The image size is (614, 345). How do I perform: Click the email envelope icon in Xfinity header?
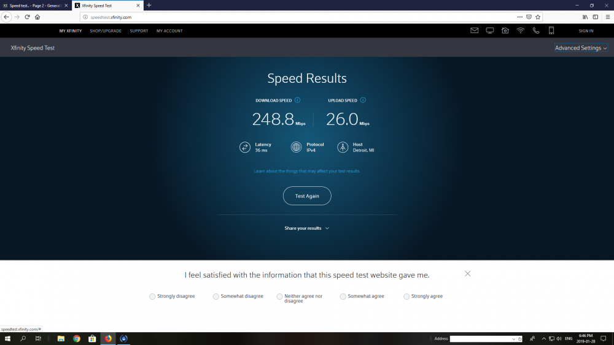(x=474, y=31)
